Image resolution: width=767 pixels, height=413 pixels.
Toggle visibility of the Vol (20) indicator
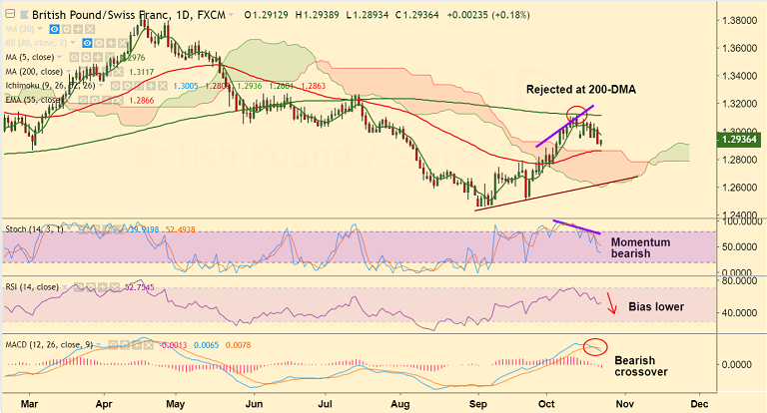click(x=54, y=29)
